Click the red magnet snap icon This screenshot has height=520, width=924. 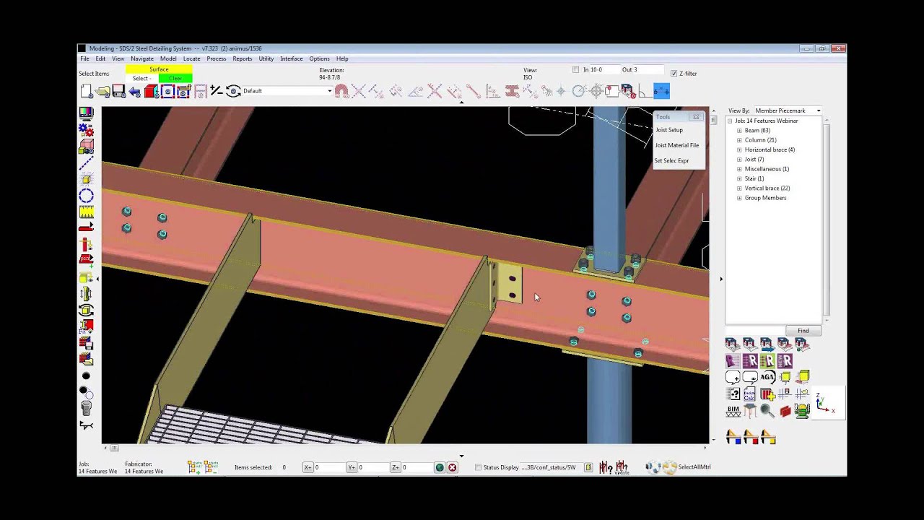(341, 91)
